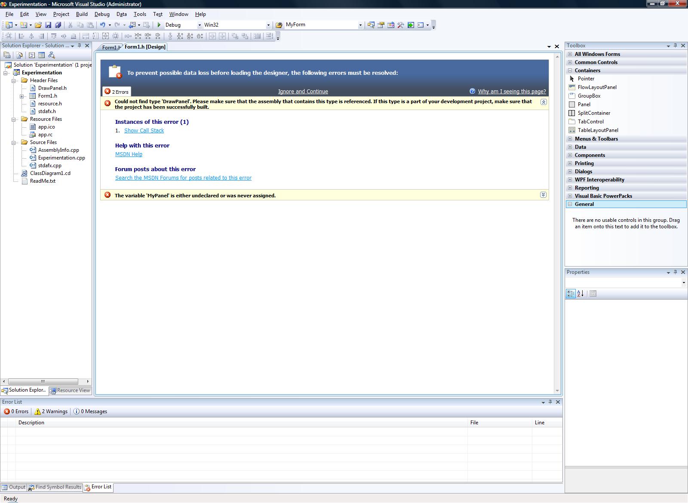Click the Start Page green arrow icon

[411, 25]
